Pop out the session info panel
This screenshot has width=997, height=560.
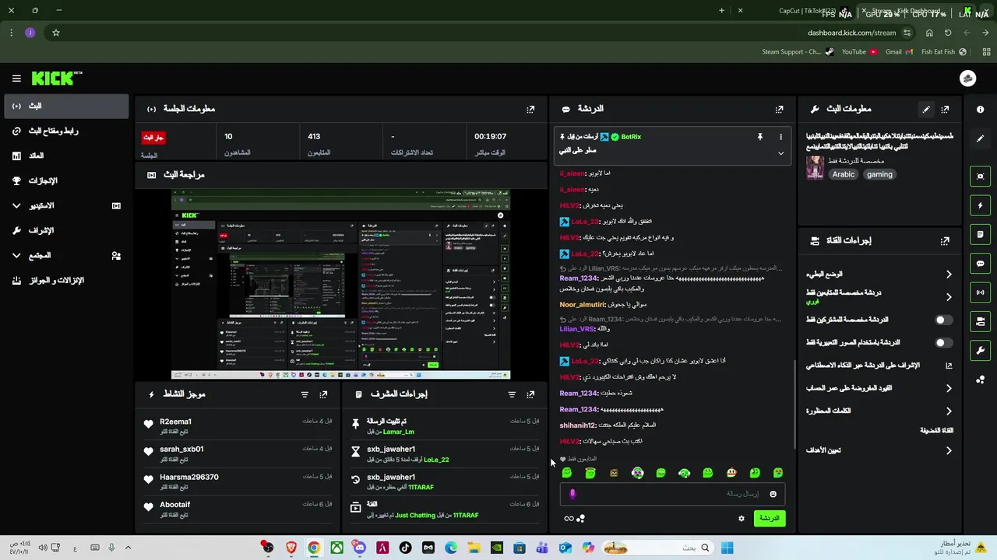pos(530,110)
